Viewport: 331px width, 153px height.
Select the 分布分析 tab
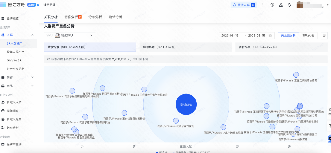point(95,17)
